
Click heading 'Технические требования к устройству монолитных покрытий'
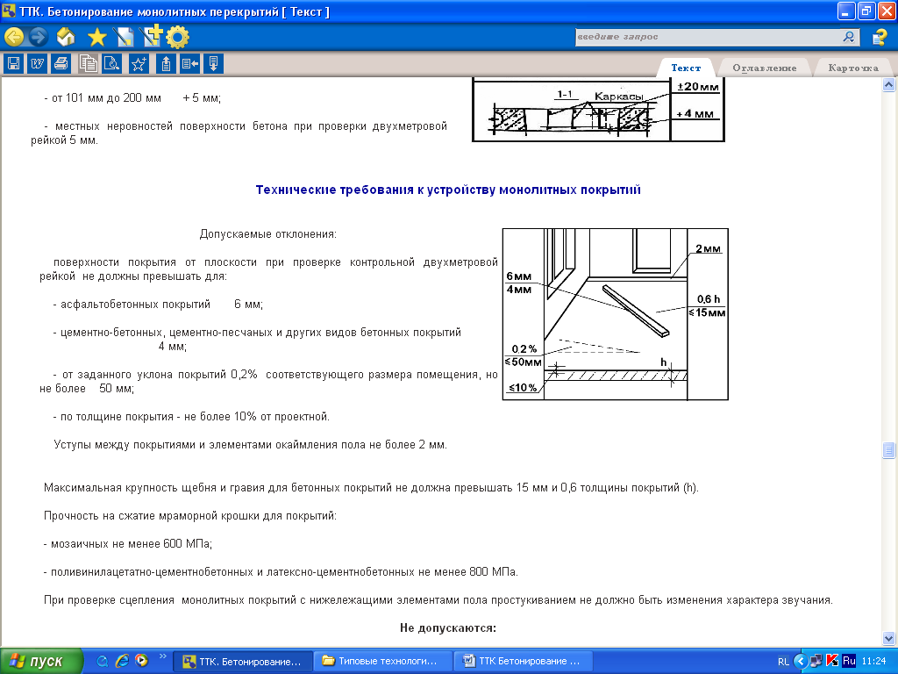click(448, 190)
